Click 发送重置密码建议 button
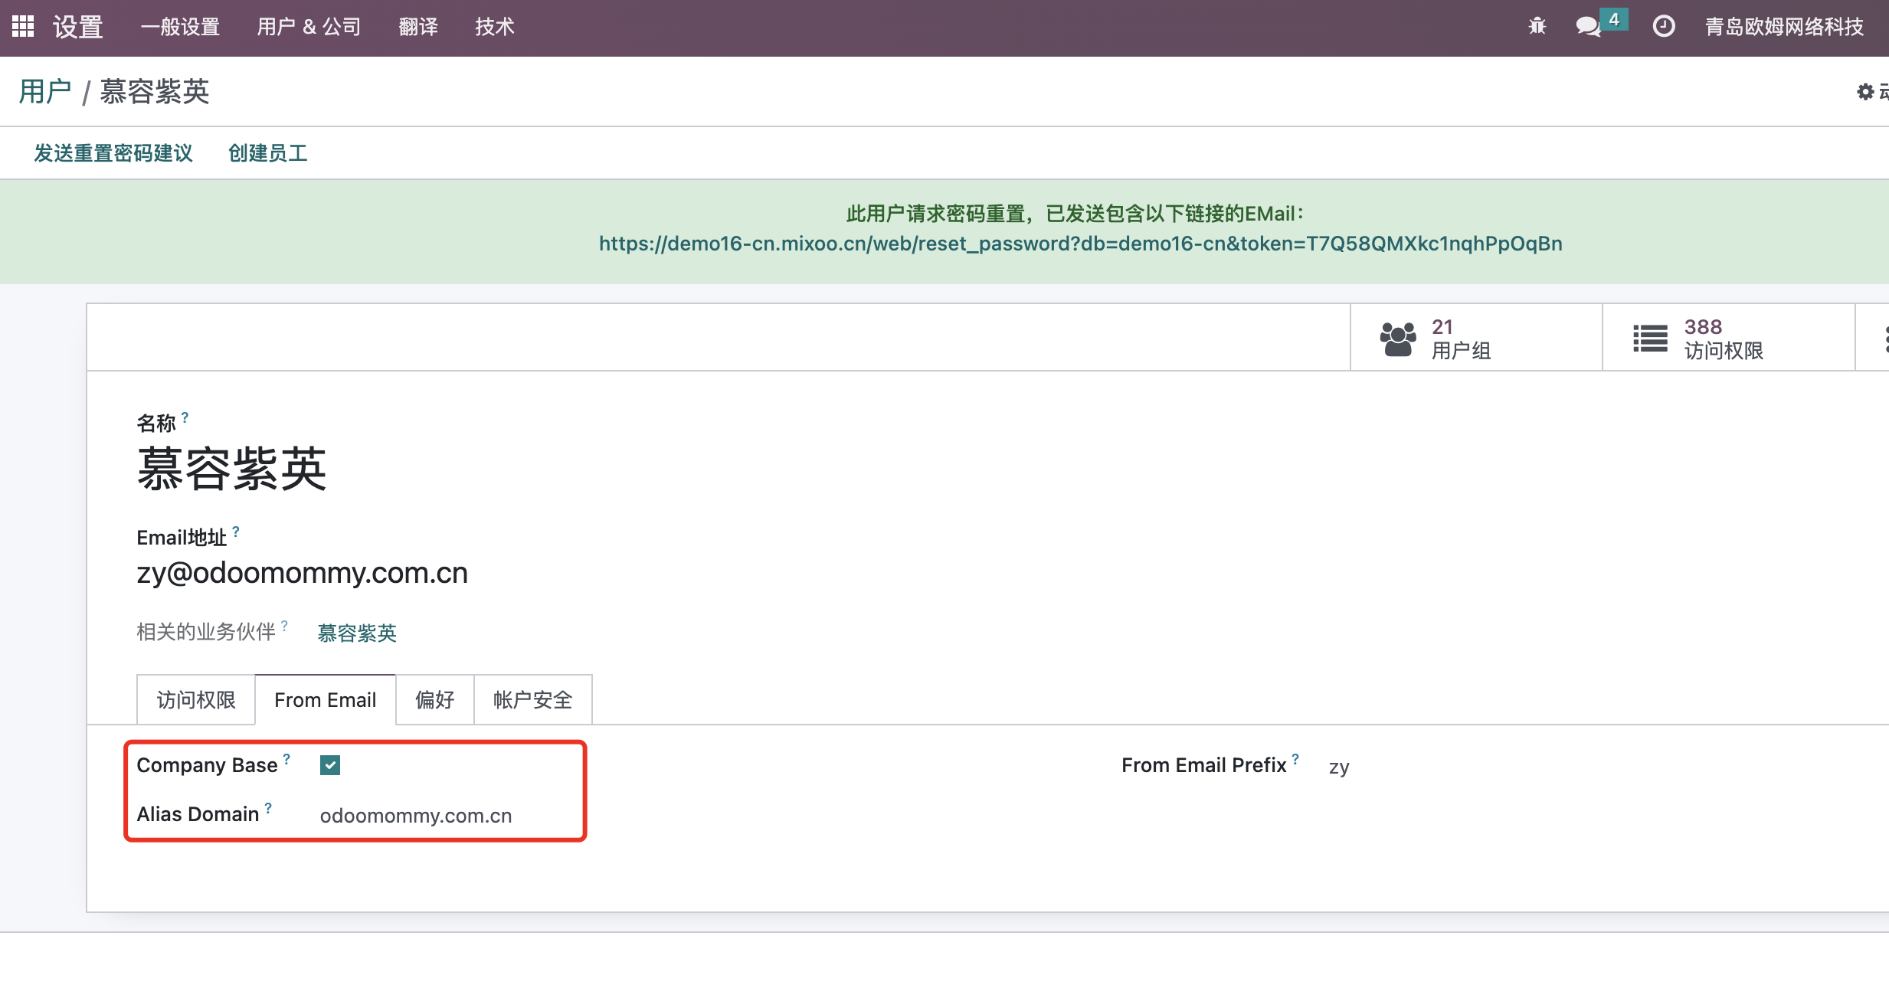Viewport: 1889px width, 985px height. (113, 152)
